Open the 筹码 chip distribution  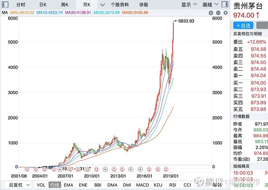tap(217, 185)
